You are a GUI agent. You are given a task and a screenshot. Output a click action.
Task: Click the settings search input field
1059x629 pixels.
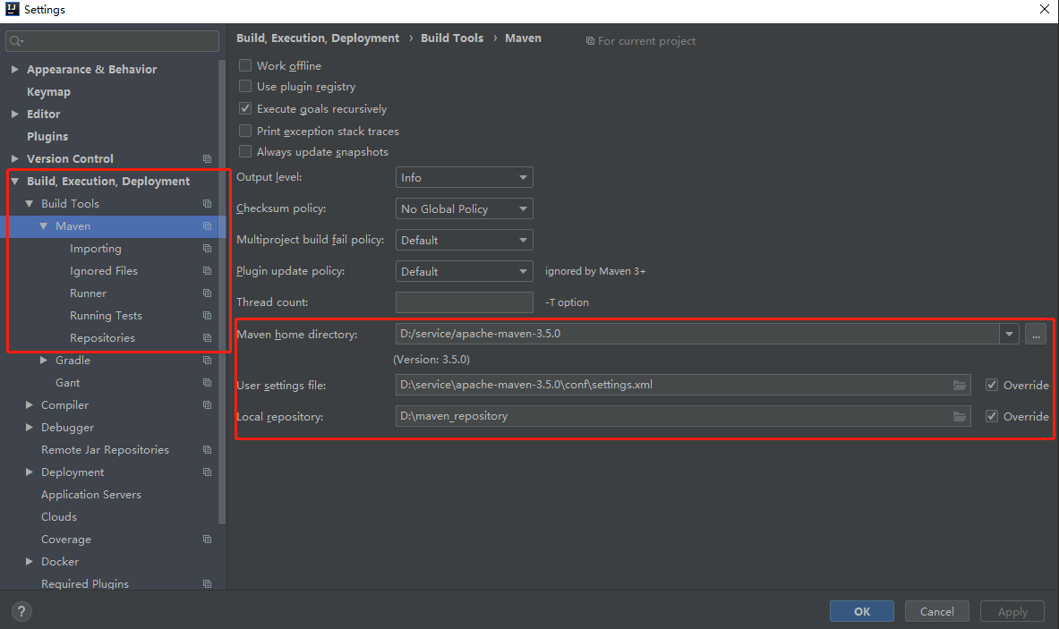pos(112,41)
